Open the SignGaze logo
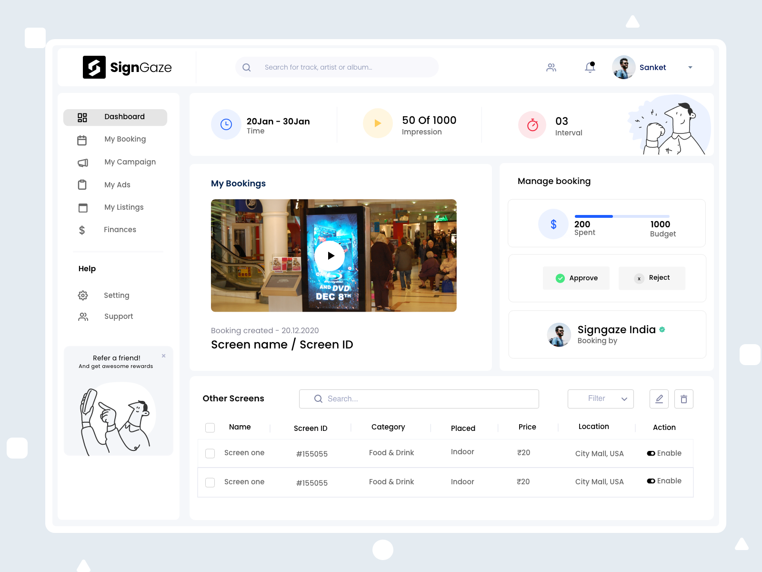 tap(127, 67)
